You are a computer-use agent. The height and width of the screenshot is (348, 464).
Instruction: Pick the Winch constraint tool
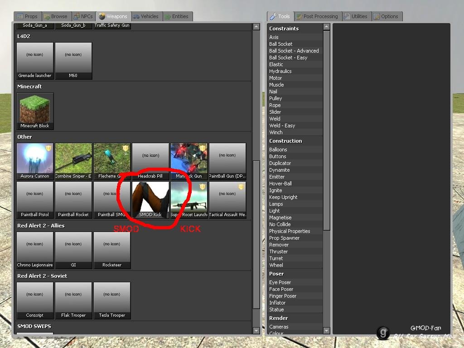tap(295, 132)
